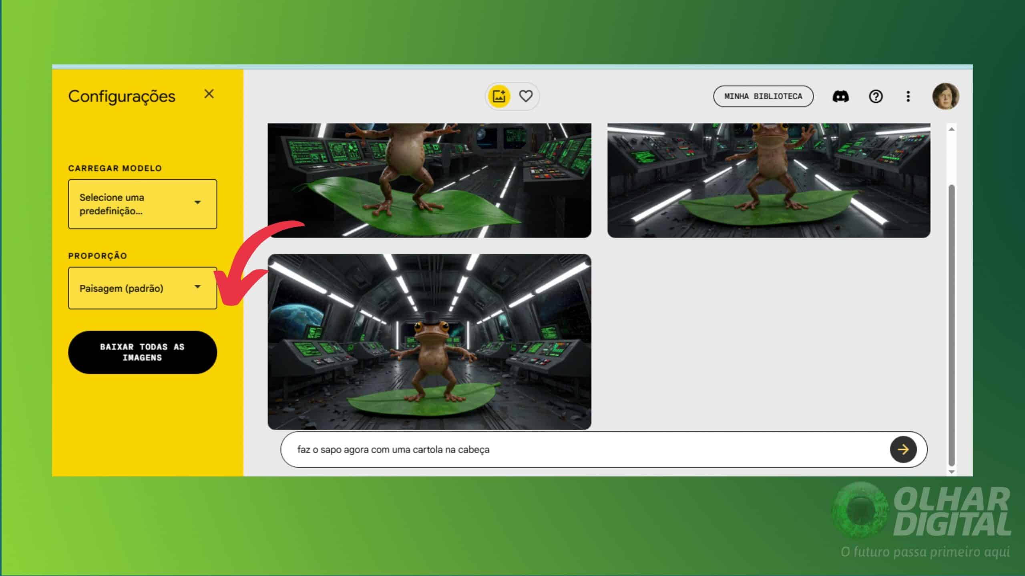Click the Configurações panel heading
The width and height of the screenshot is (1025, 576).
[122, 96]
